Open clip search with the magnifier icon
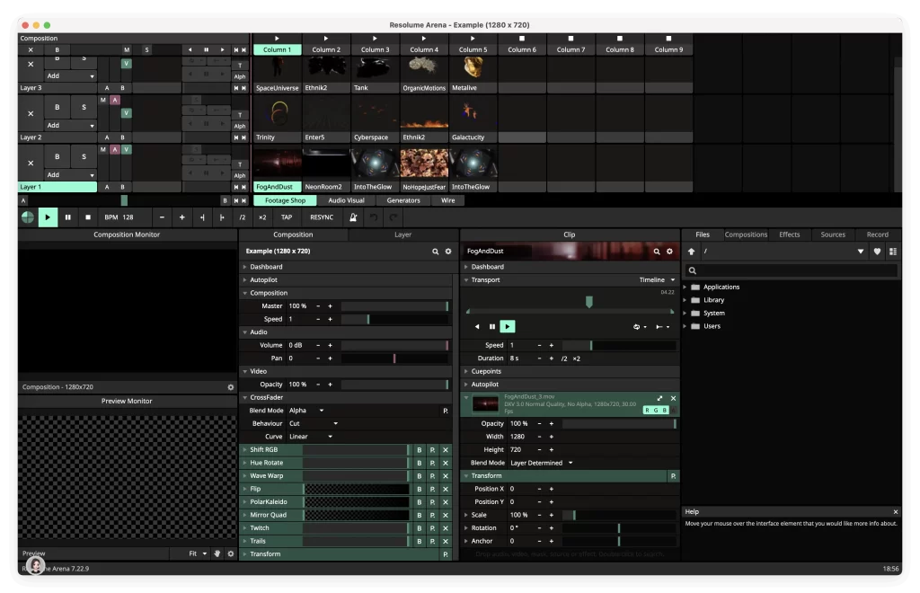Image resolution: width=920 pixels, height=593 pixels. pyautogui.click(x=656, y=252)
